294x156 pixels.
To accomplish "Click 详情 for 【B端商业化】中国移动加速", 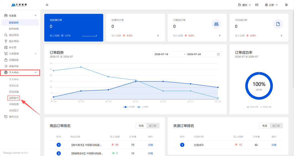I will click(x=150, y=153).
